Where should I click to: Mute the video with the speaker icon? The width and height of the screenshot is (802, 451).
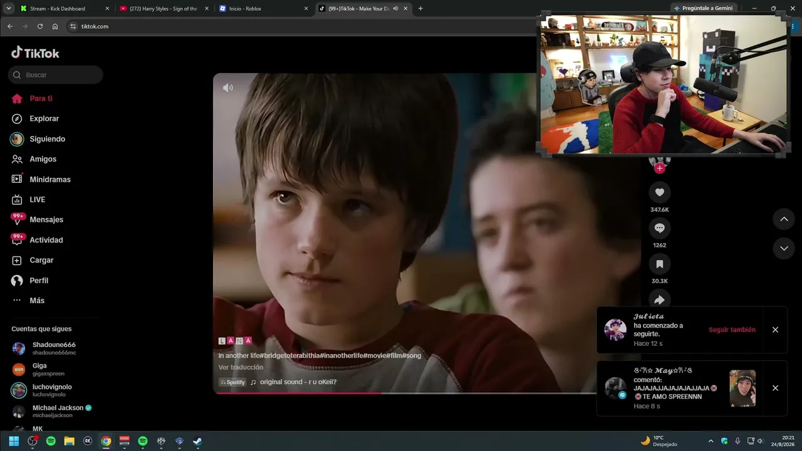pyautogui.click(x=228, y=88)
